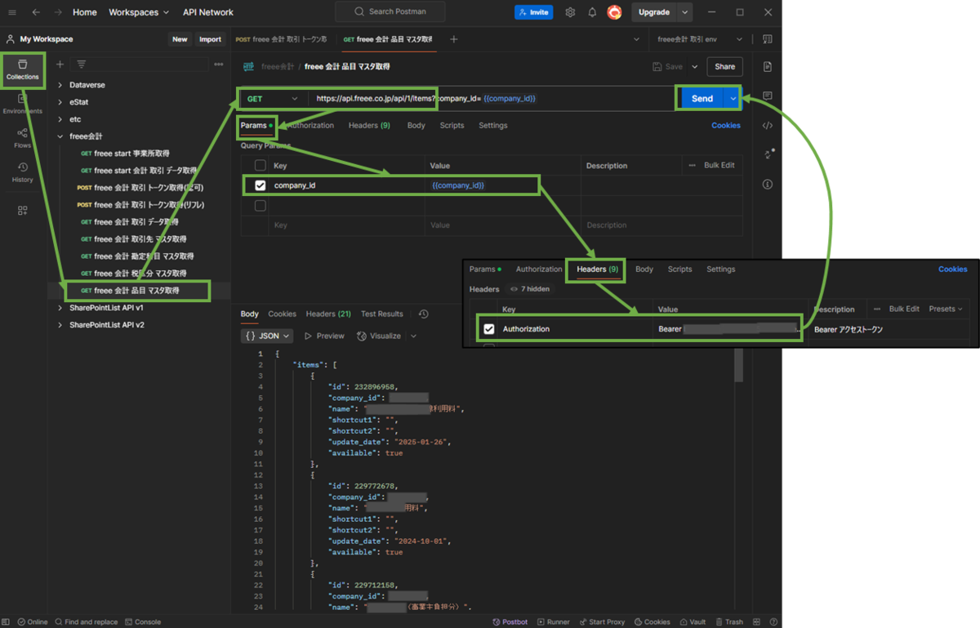Open the request Info icon in right sidebar

(x=767, y=185)
